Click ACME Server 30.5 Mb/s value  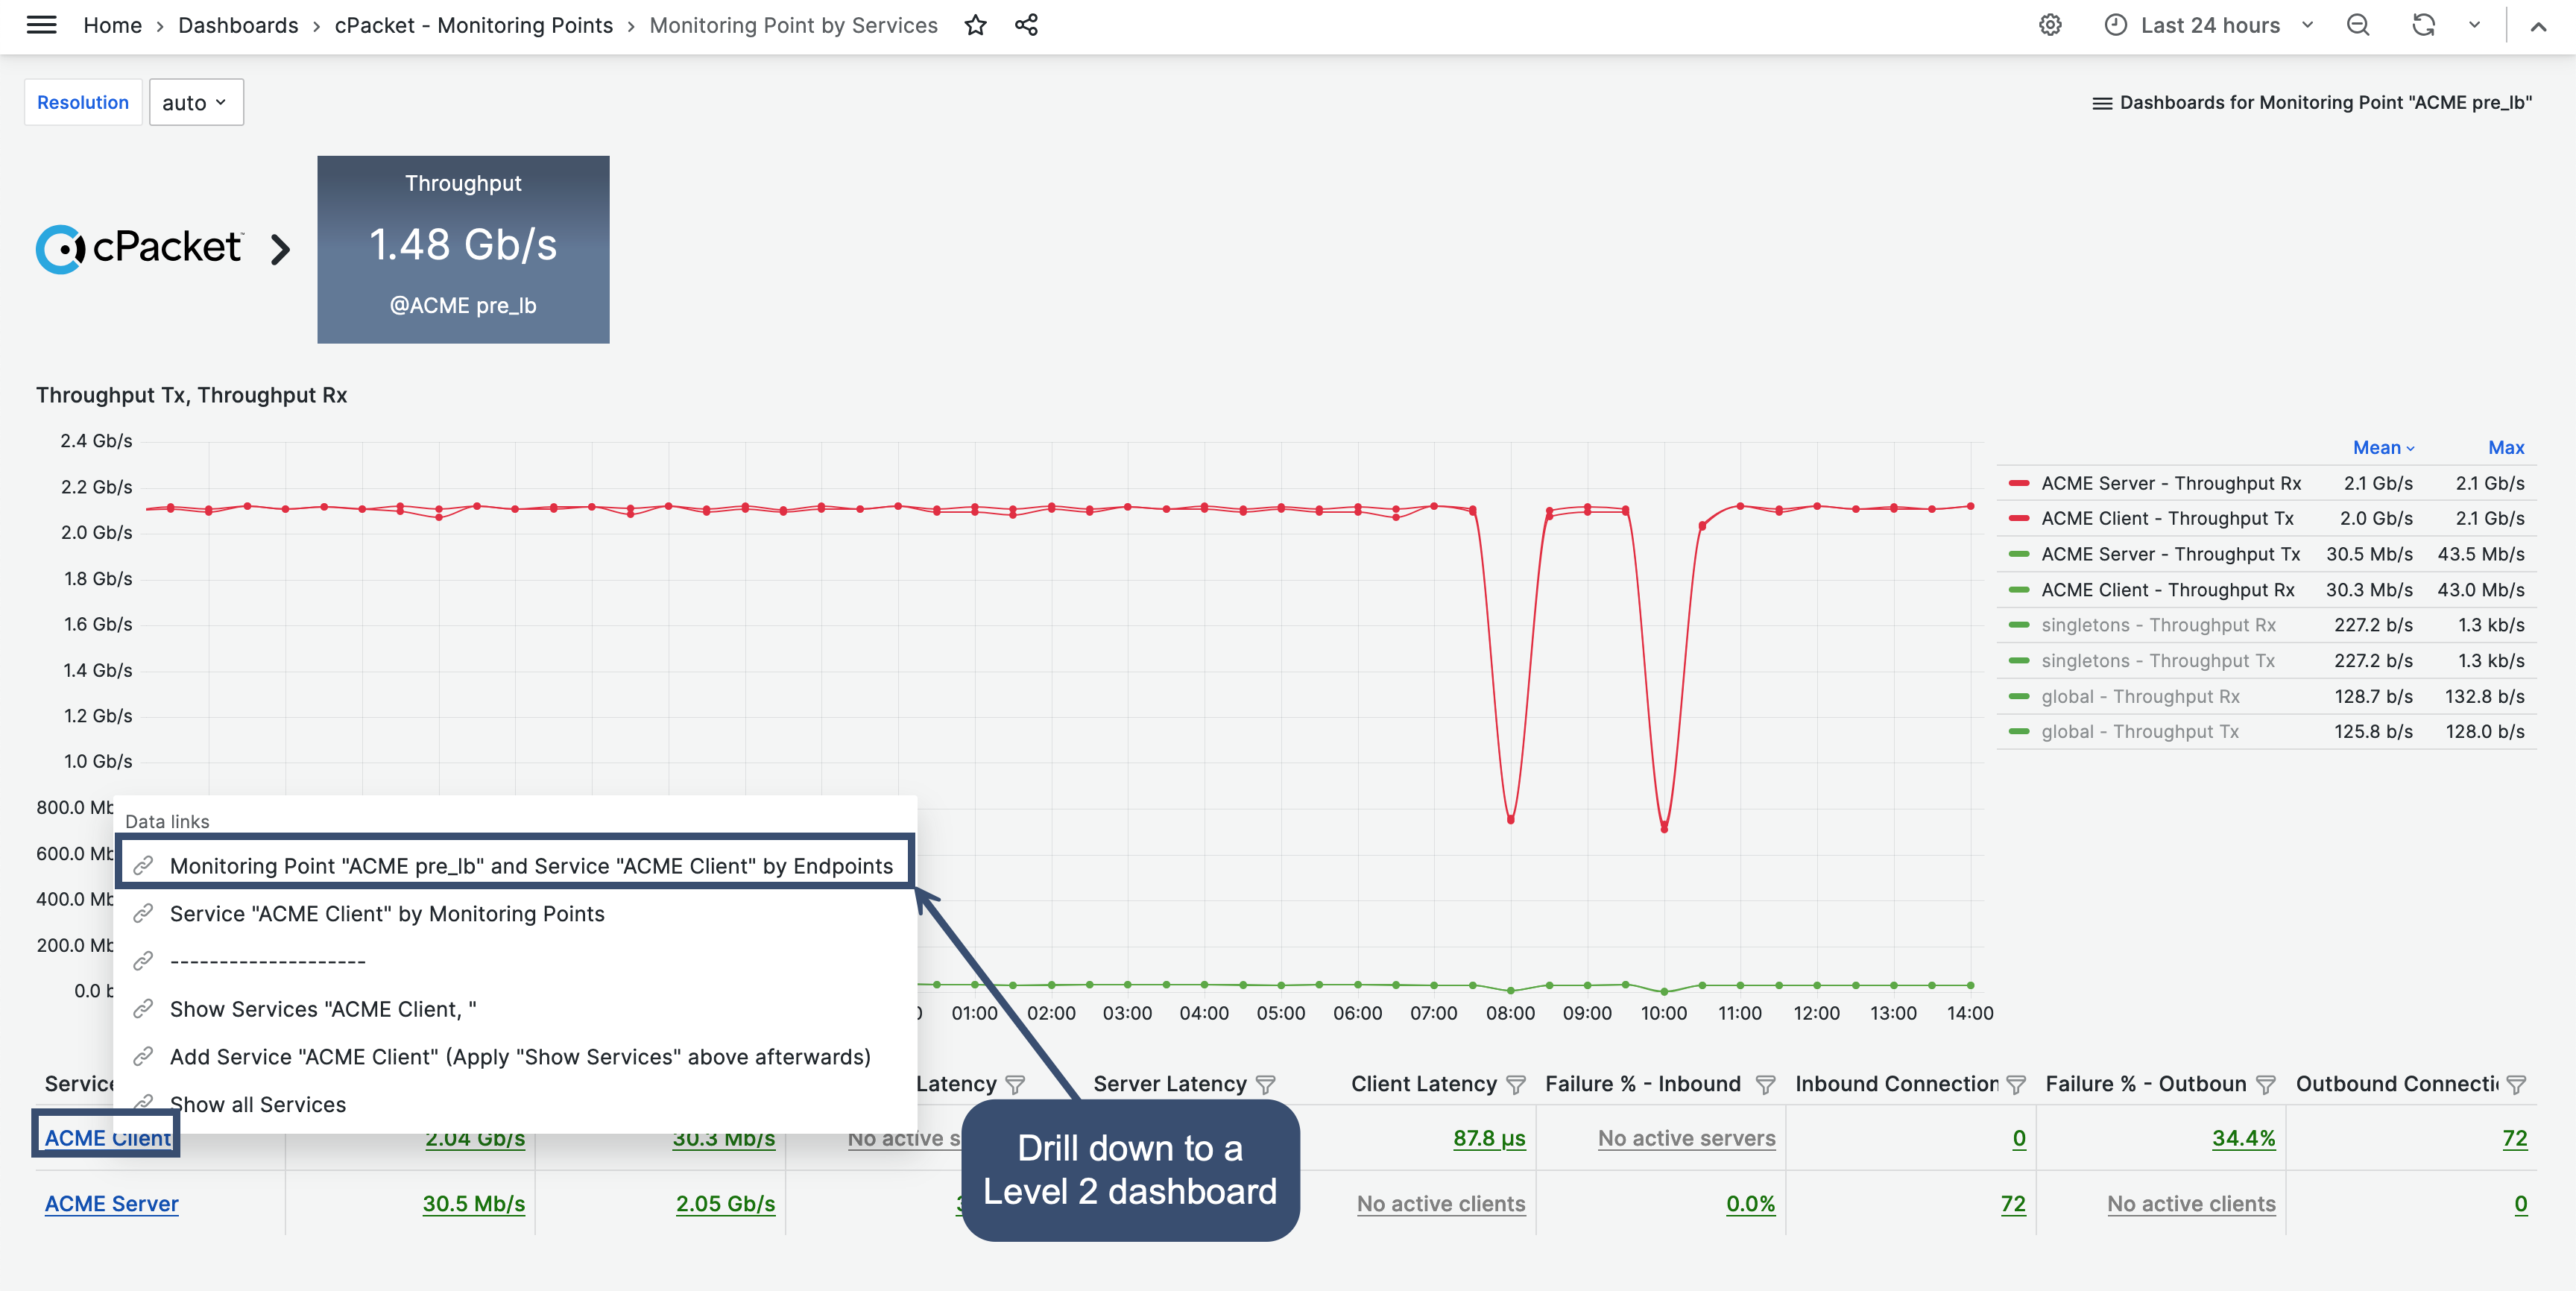click(x=473, y=1204)
